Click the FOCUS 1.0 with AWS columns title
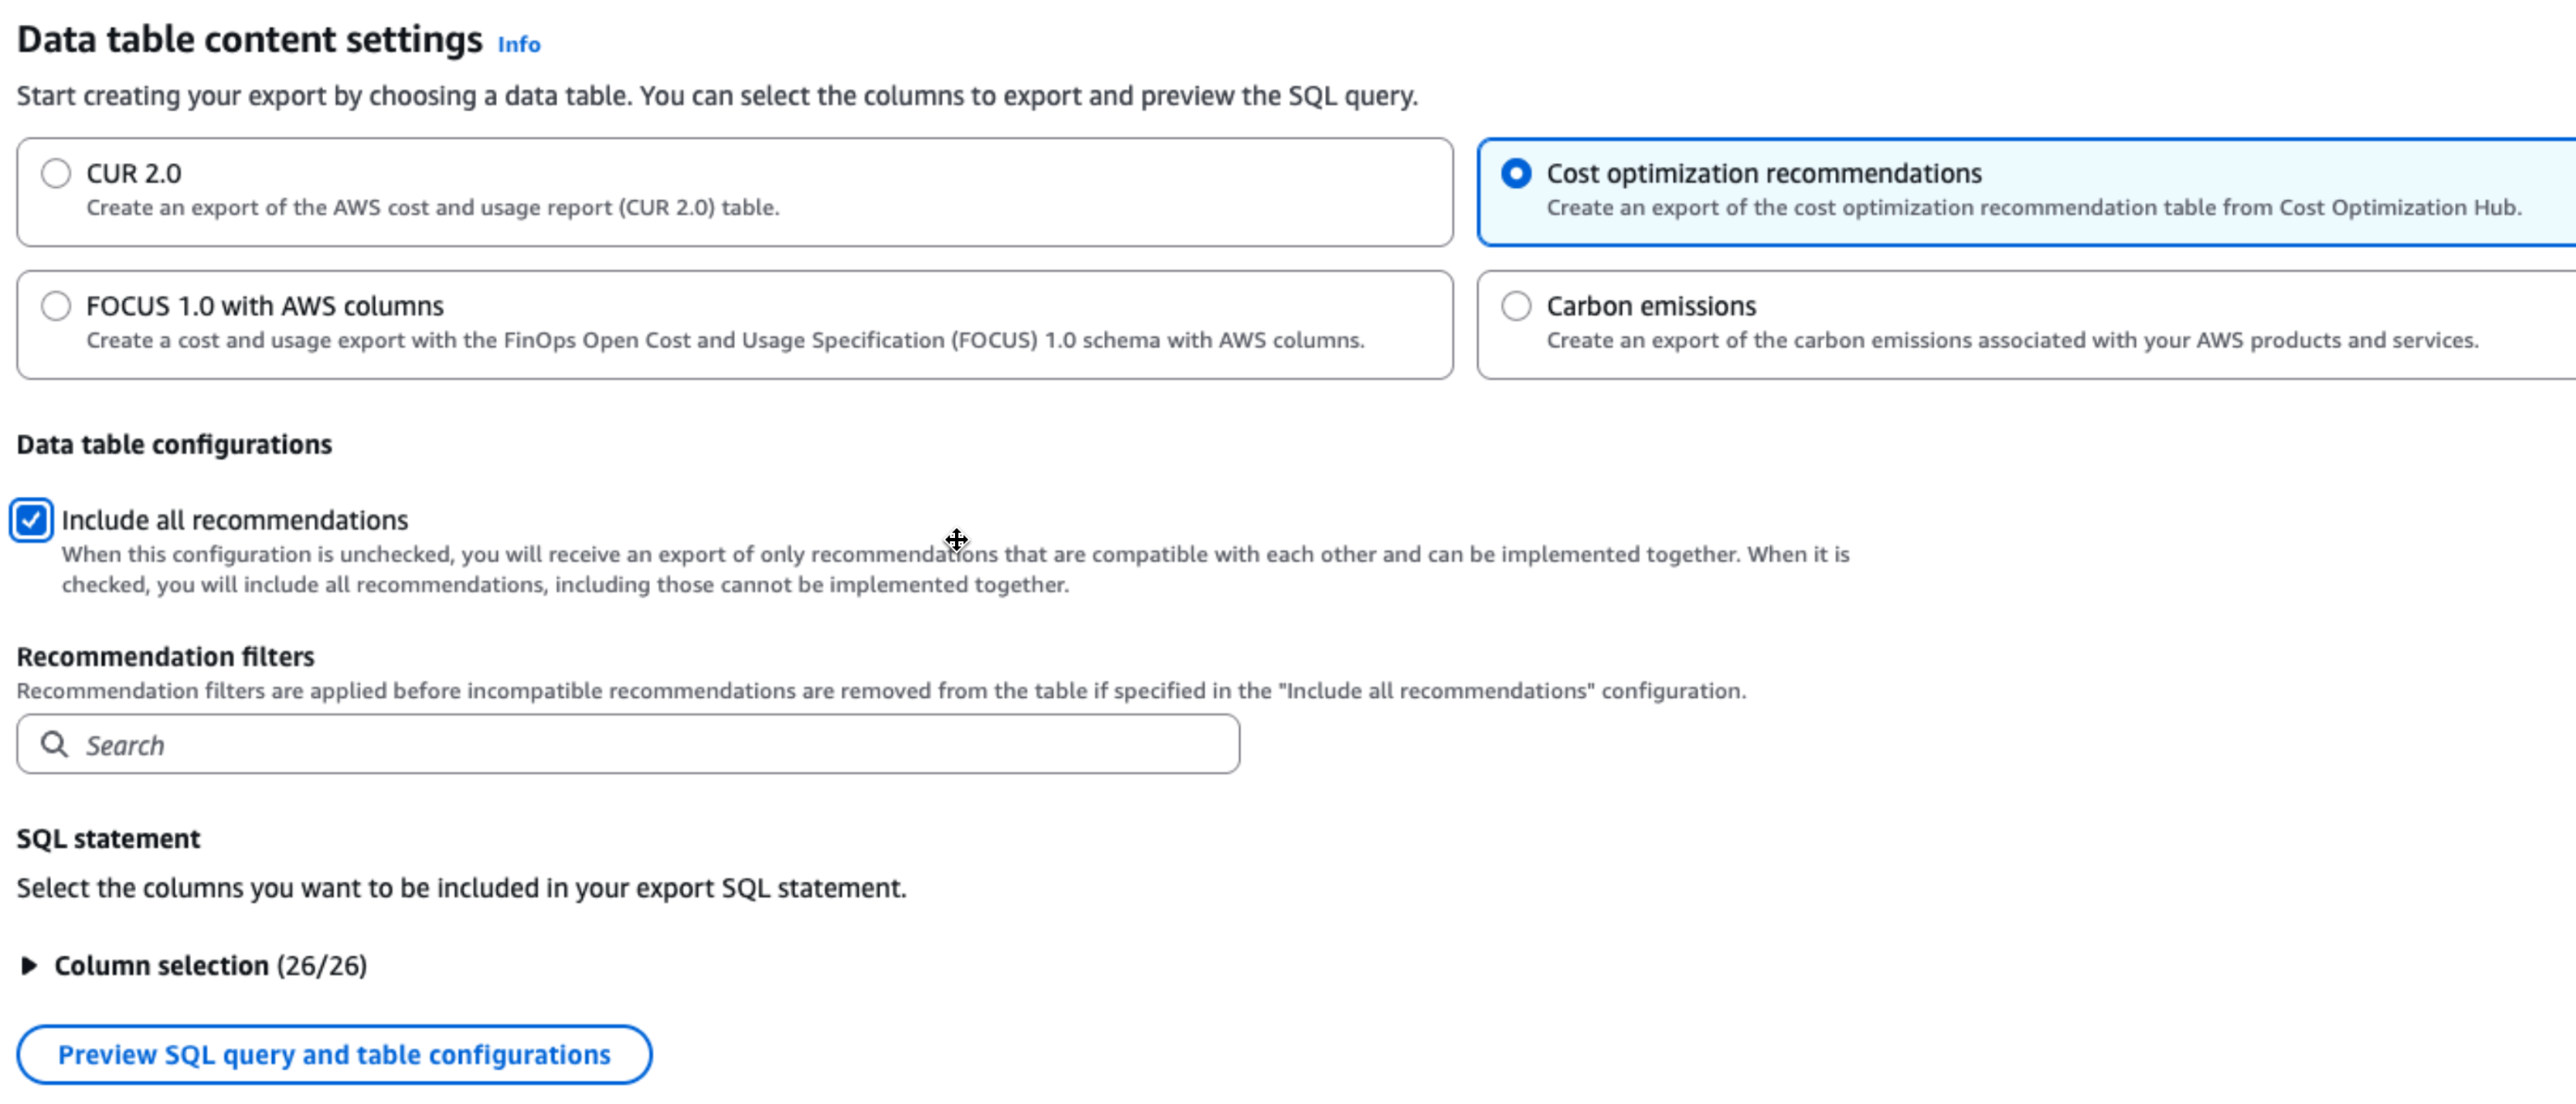 click(265, 305)
